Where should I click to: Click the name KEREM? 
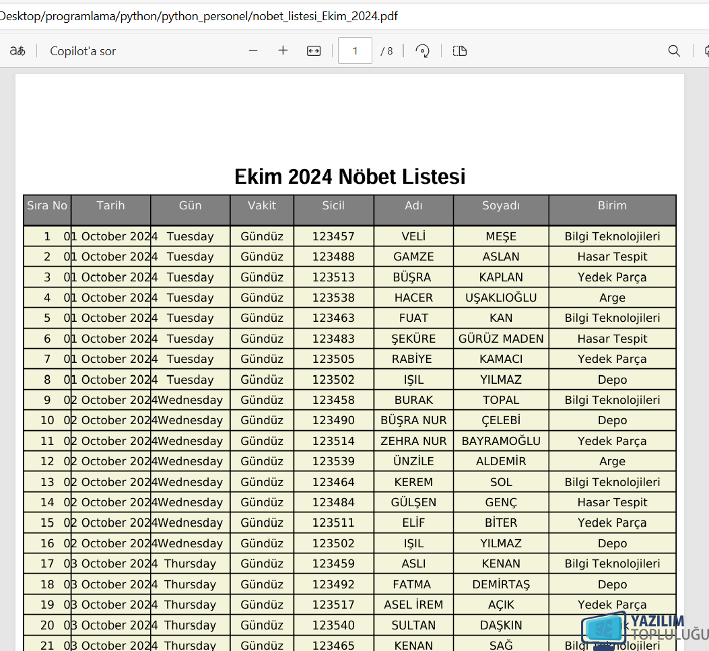(413, 483)
